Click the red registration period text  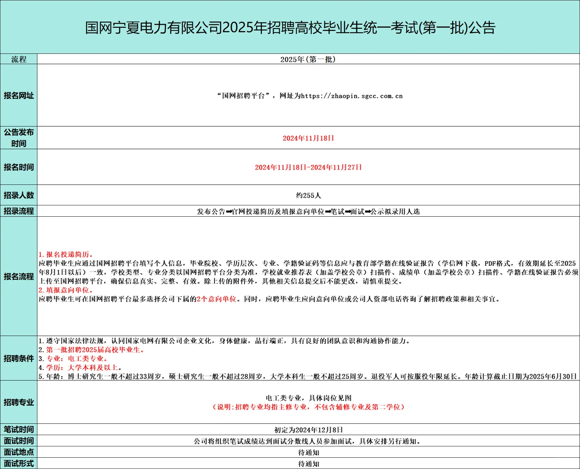click(309, 167)
